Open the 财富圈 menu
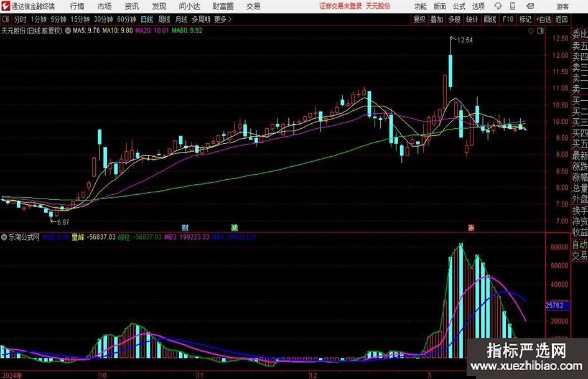 point(223,6)
